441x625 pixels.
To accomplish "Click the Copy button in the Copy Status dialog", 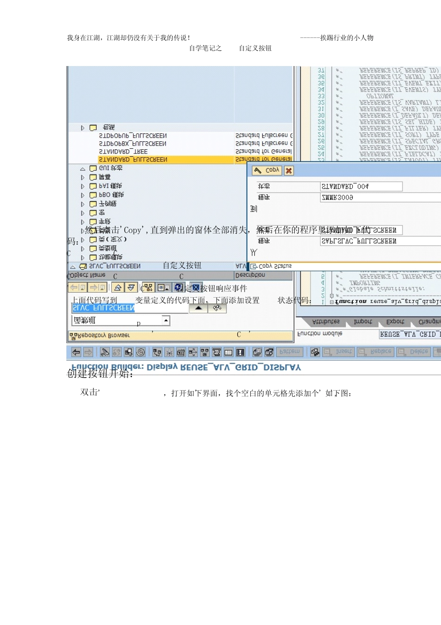I will [x=267, y=171].
